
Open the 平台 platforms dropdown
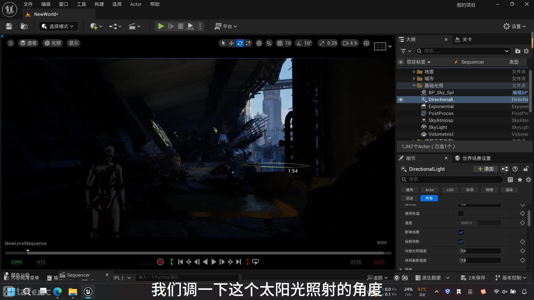[226, 26]
